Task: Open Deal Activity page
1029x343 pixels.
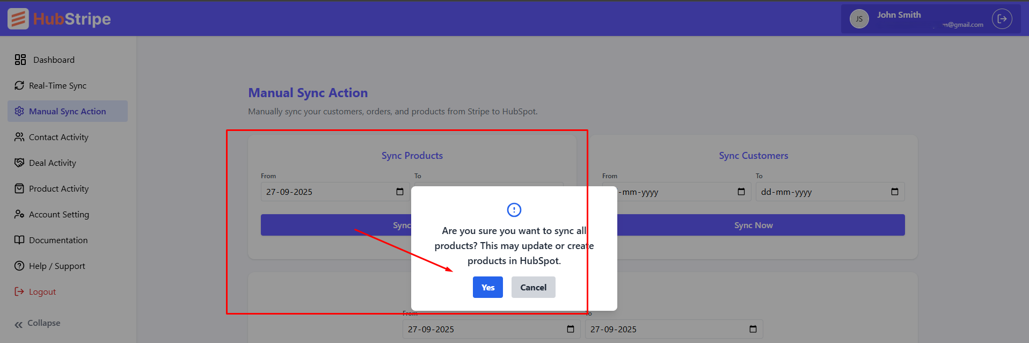Action: pyautogui.click(x=68, y=163)
